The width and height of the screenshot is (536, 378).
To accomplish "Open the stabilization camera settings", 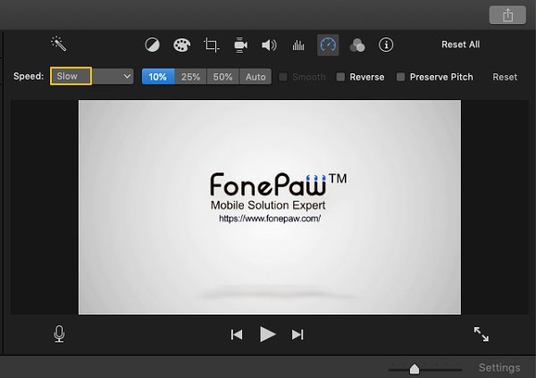I will click(240, 45).
